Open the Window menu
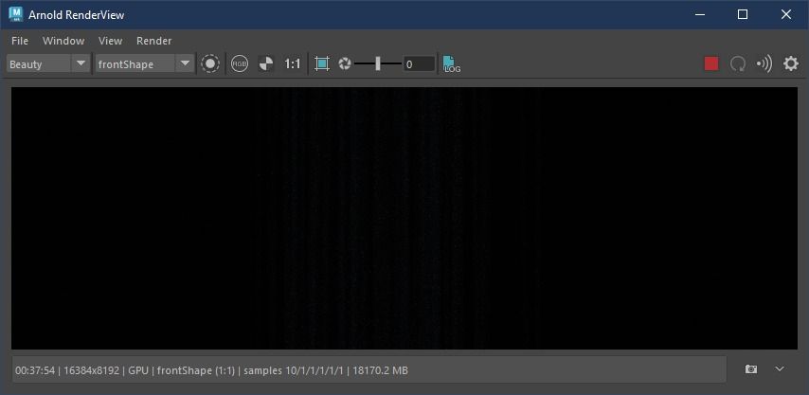 coord(63,41)
